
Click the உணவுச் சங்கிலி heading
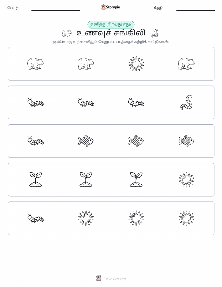tap(111, 33)
